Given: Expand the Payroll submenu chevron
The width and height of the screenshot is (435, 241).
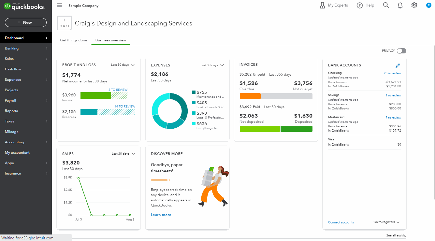Looking at the screenshot, I should point(47,100).
